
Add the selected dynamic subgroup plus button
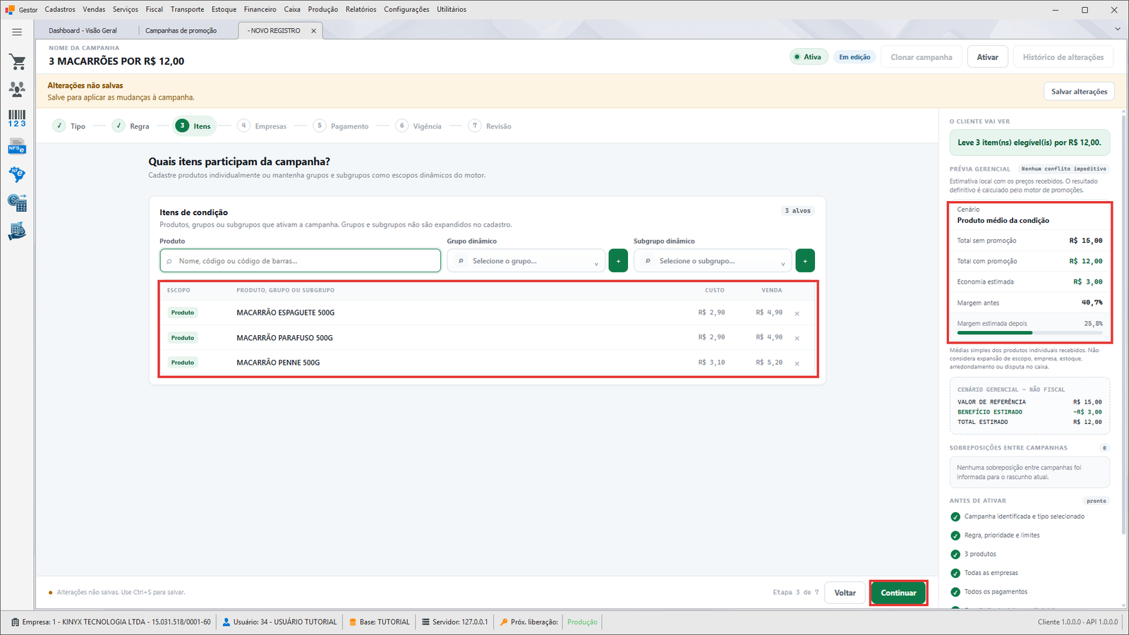point(805,260)
